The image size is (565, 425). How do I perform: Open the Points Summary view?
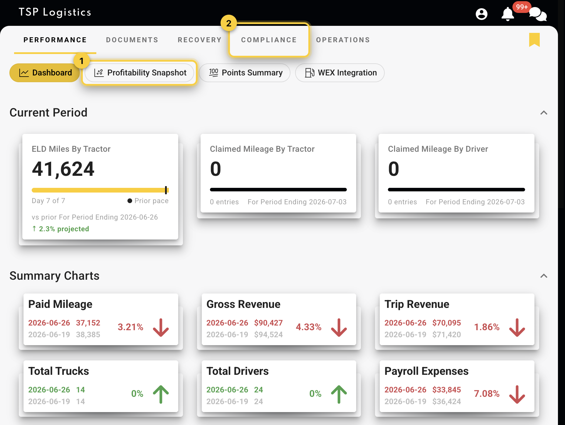point(245,73)
